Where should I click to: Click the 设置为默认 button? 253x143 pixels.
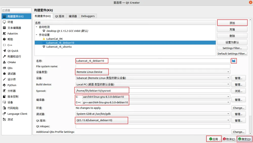232,42
